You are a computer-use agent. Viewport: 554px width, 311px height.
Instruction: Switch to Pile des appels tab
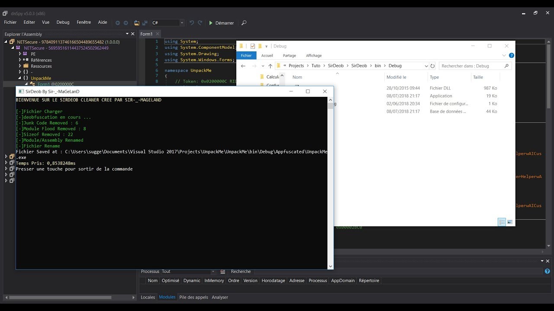click(193, 297)
